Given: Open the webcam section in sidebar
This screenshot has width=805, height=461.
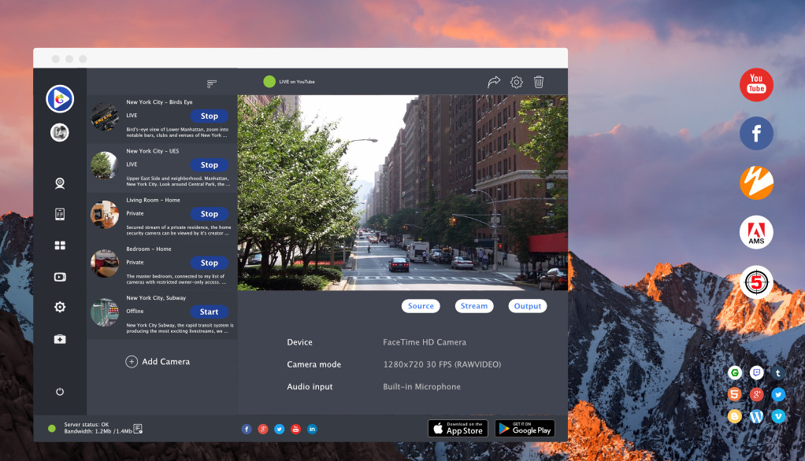Looking at the screenshot, I should (x=60, y=183).
